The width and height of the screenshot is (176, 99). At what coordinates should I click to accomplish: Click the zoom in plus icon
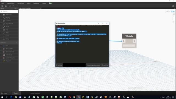(x=174, y=17)
